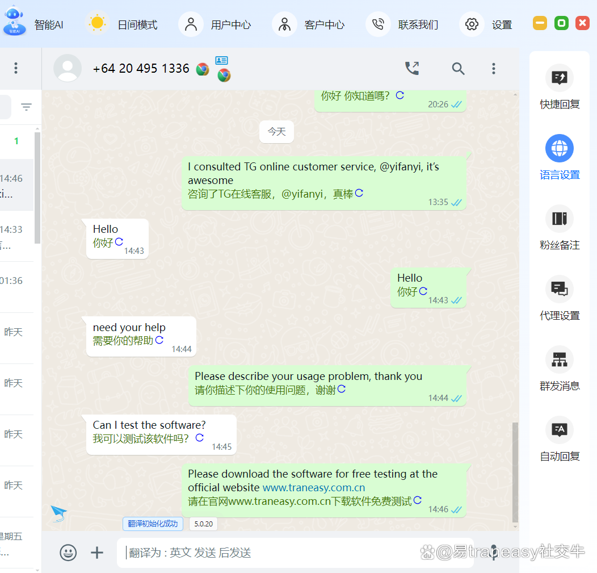597x573 pixels.
Task: Click the contact avatar picture
Action: pyautogui.click(x=68, y=68)
